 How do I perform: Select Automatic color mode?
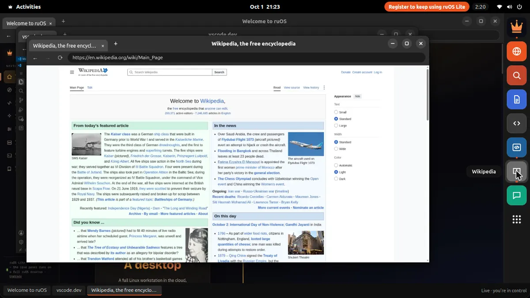(x=336, y=165)
